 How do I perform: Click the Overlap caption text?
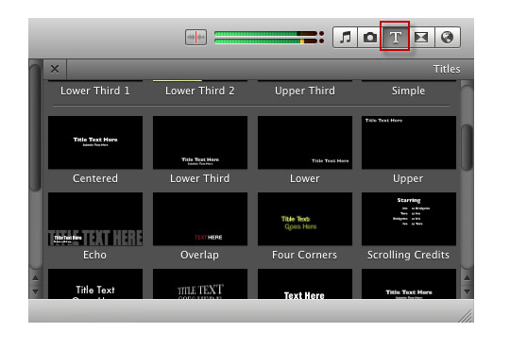click(x=199, y=255)
